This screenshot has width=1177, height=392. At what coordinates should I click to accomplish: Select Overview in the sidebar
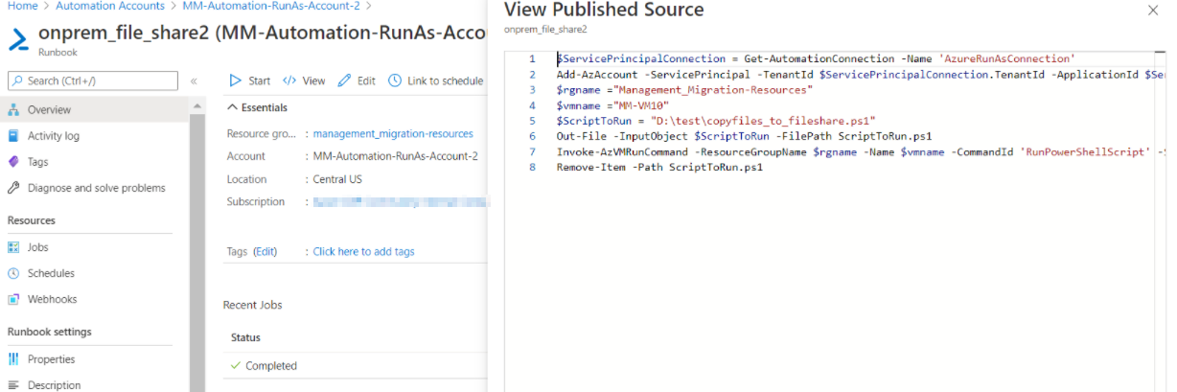(94, 109)
